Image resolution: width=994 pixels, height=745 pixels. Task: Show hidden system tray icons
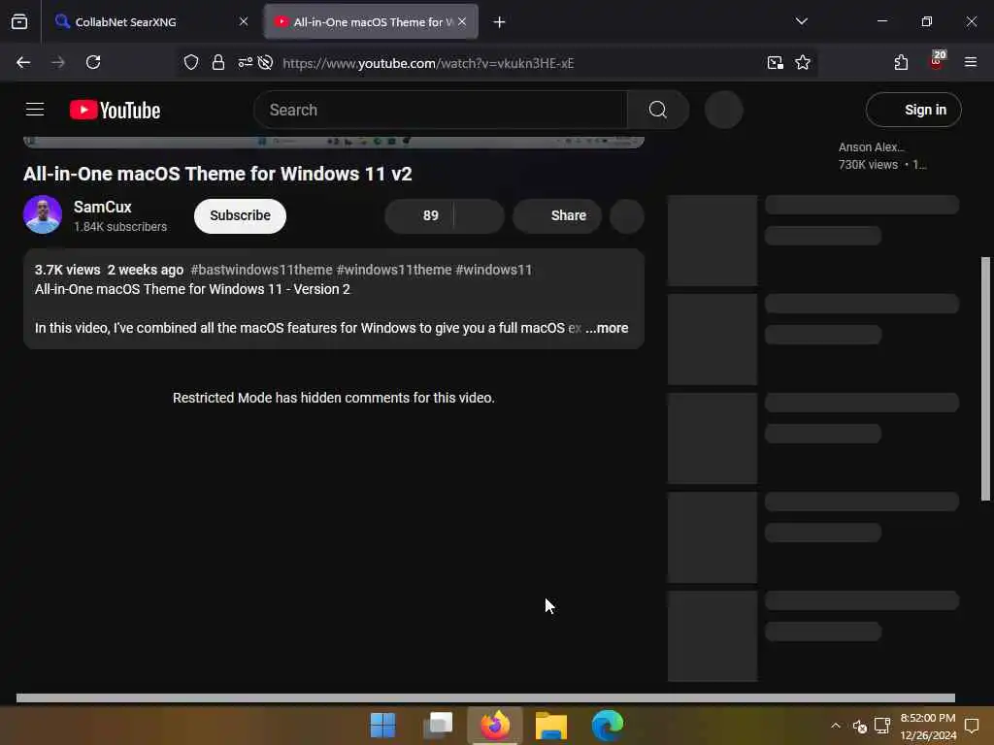836,726
